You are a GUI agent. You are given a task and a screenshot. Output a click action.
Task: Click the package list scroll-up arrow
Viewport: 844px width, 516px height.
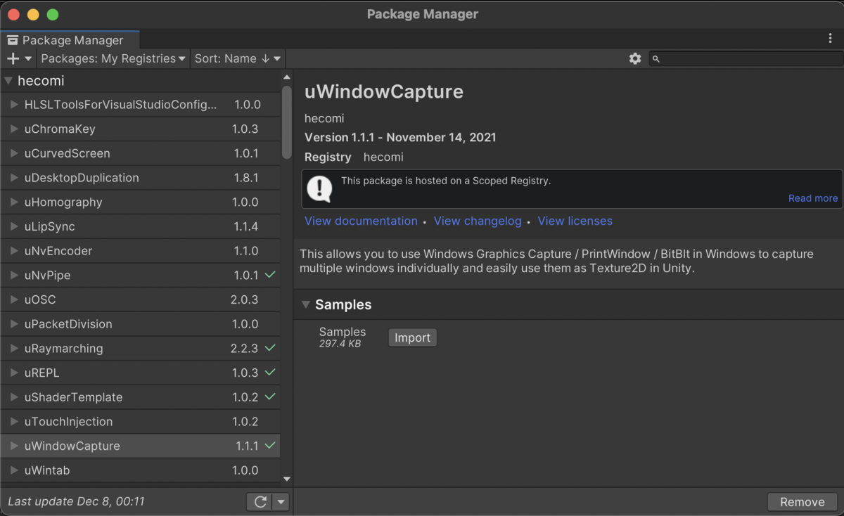pos(286,77)
